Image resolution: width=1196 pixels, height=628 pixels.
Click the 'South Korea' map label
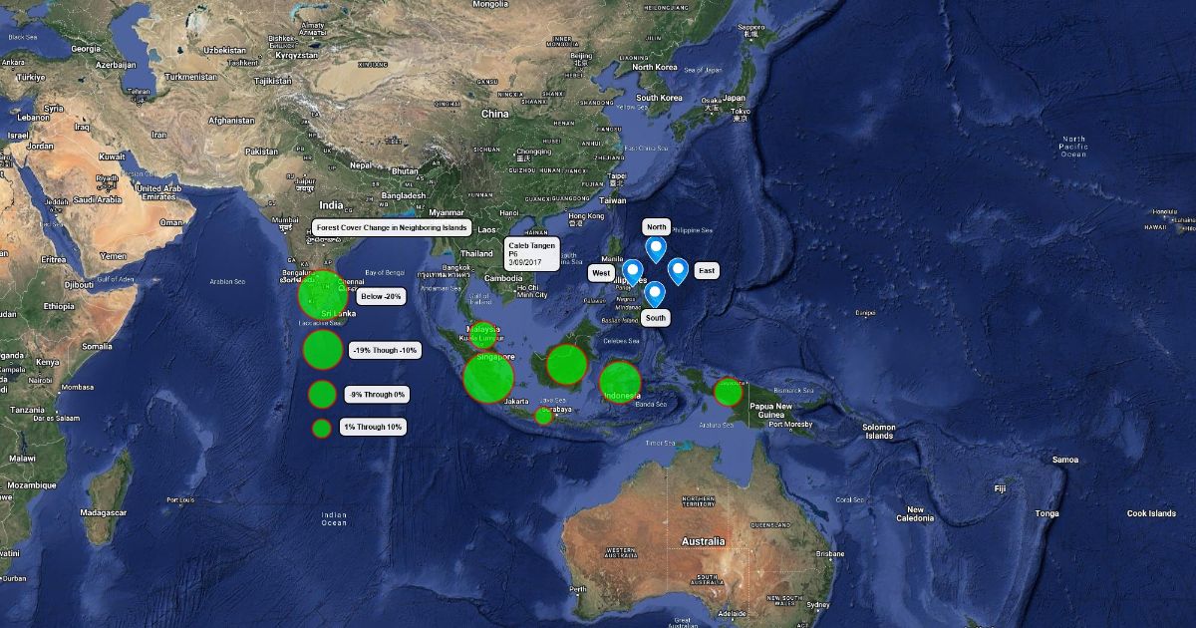pyautogui.click(x=660, y=98)
